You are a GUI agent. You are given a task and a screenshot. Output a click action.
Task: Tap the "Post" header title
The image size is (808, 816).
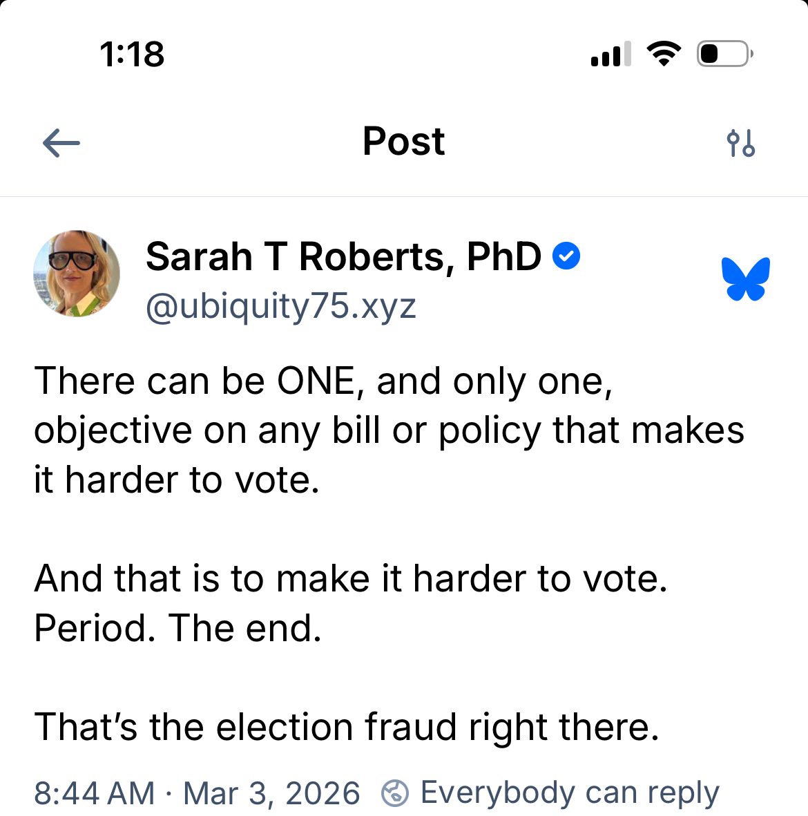(404, 142)
